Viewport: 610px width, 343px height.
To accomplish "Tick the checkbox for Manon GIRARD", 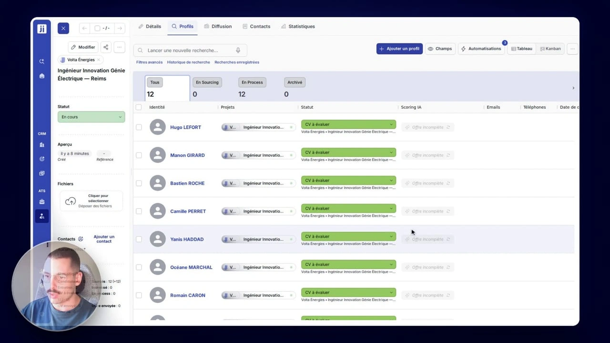I will point(139,155).
